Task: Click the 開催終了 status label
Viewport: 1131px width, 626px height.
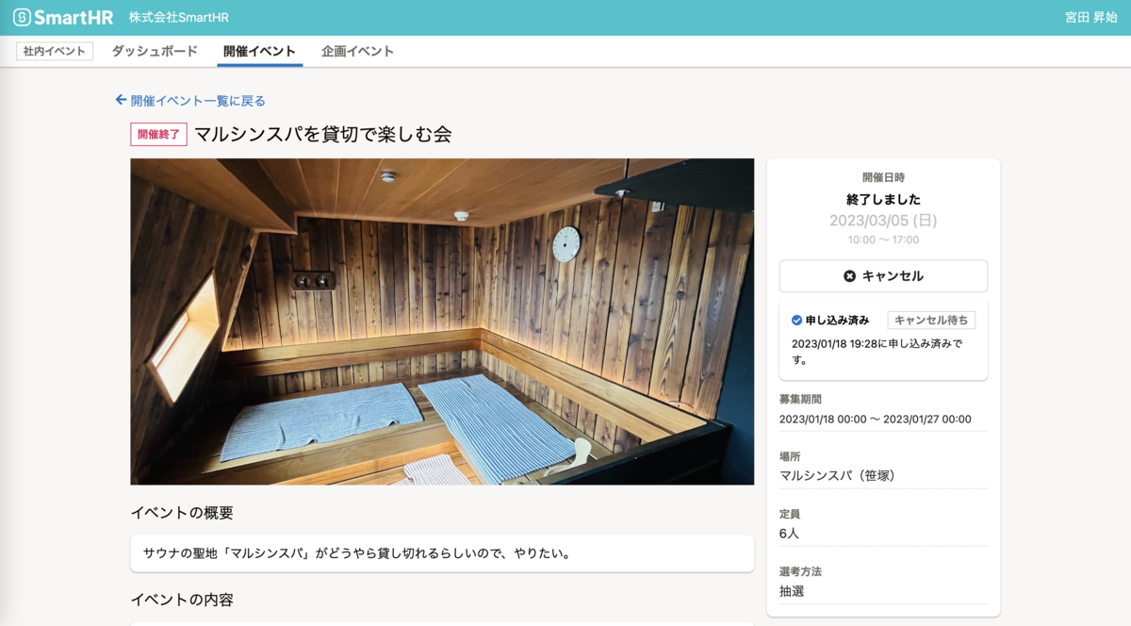Action: (x=158, y=134)
